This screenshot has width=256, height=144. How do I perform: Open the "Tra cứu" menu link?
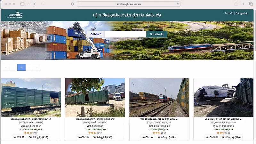(x=228, y=13)
